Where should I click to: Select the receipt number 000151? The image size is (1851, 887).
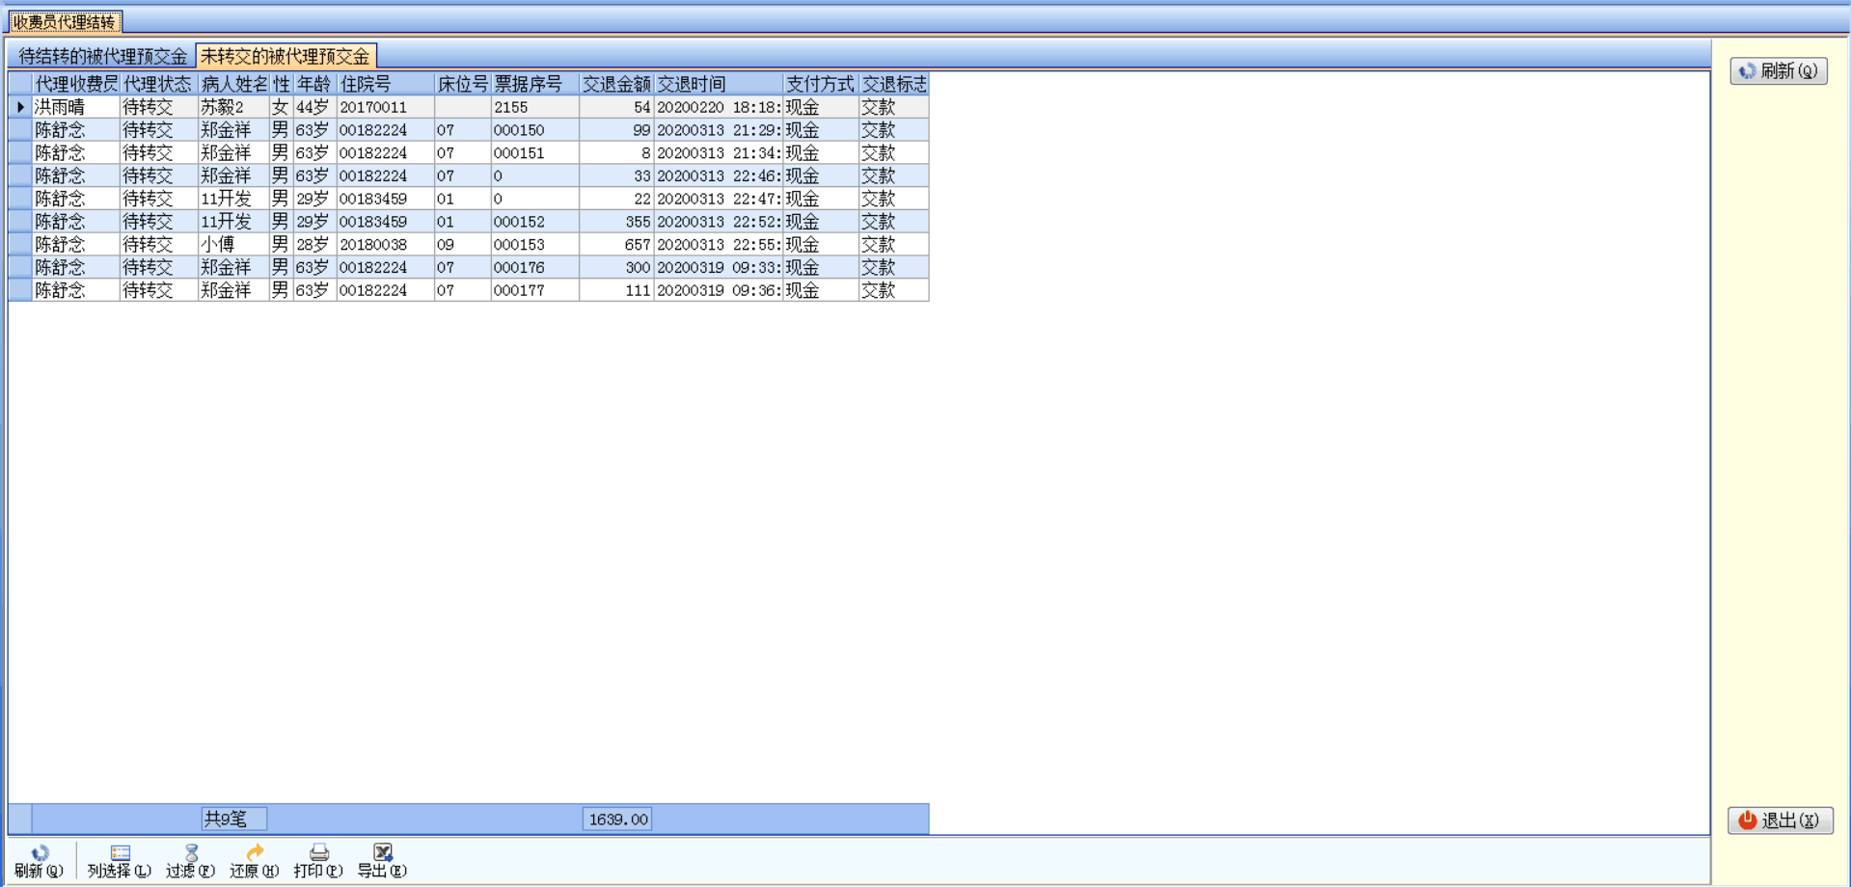click(x=535, y=153)
